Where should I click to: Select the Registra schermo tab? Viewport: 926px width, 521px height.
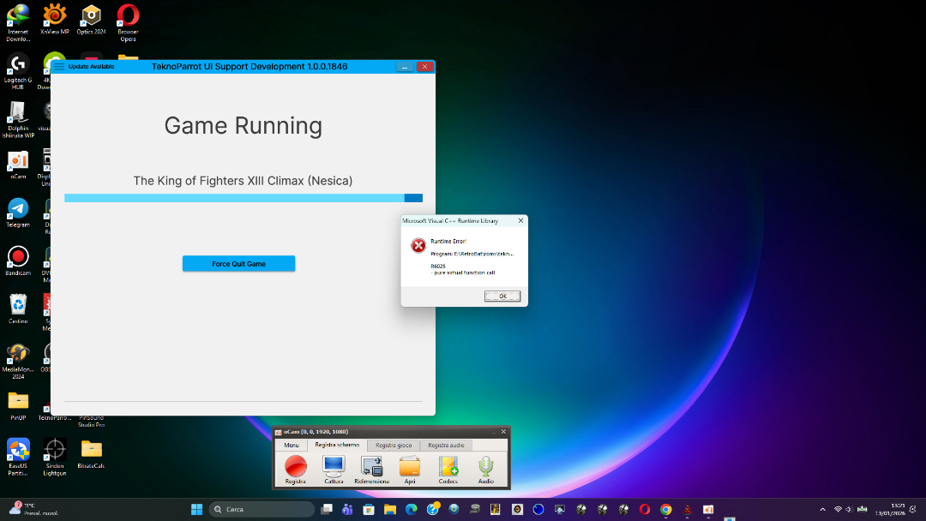(x=337, y=446)
